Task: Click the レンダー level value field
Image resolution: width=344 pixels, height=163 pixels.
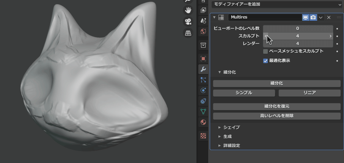Action: (x=298, y=43)
